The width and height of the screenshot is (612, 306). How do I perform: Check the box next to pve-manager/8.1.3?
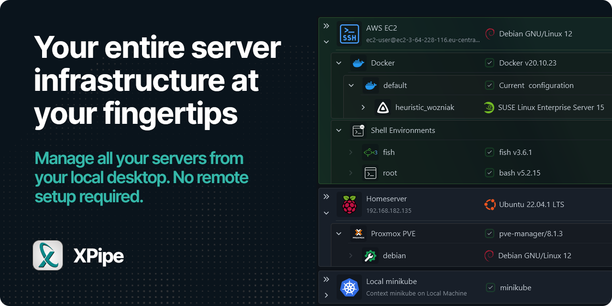coord(490,233)
